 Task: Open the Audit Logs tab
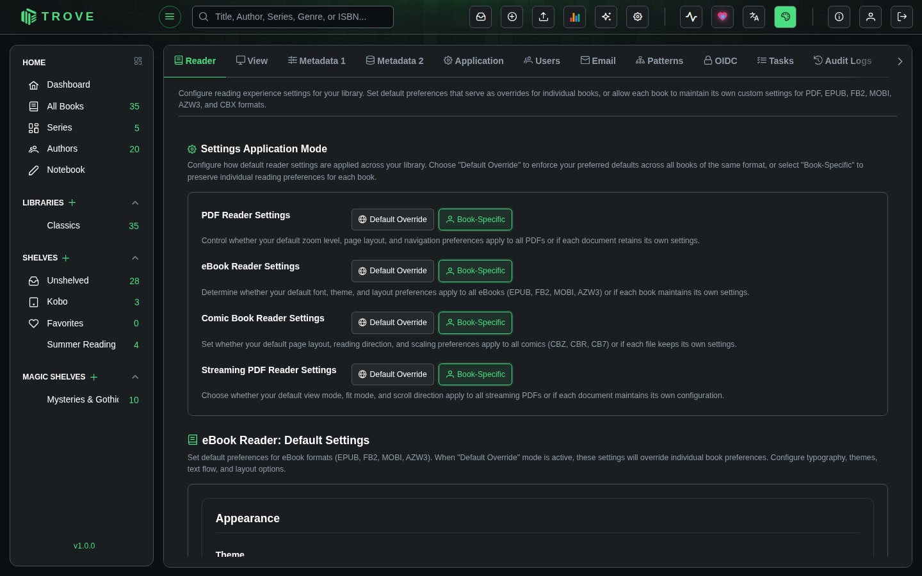843,61
